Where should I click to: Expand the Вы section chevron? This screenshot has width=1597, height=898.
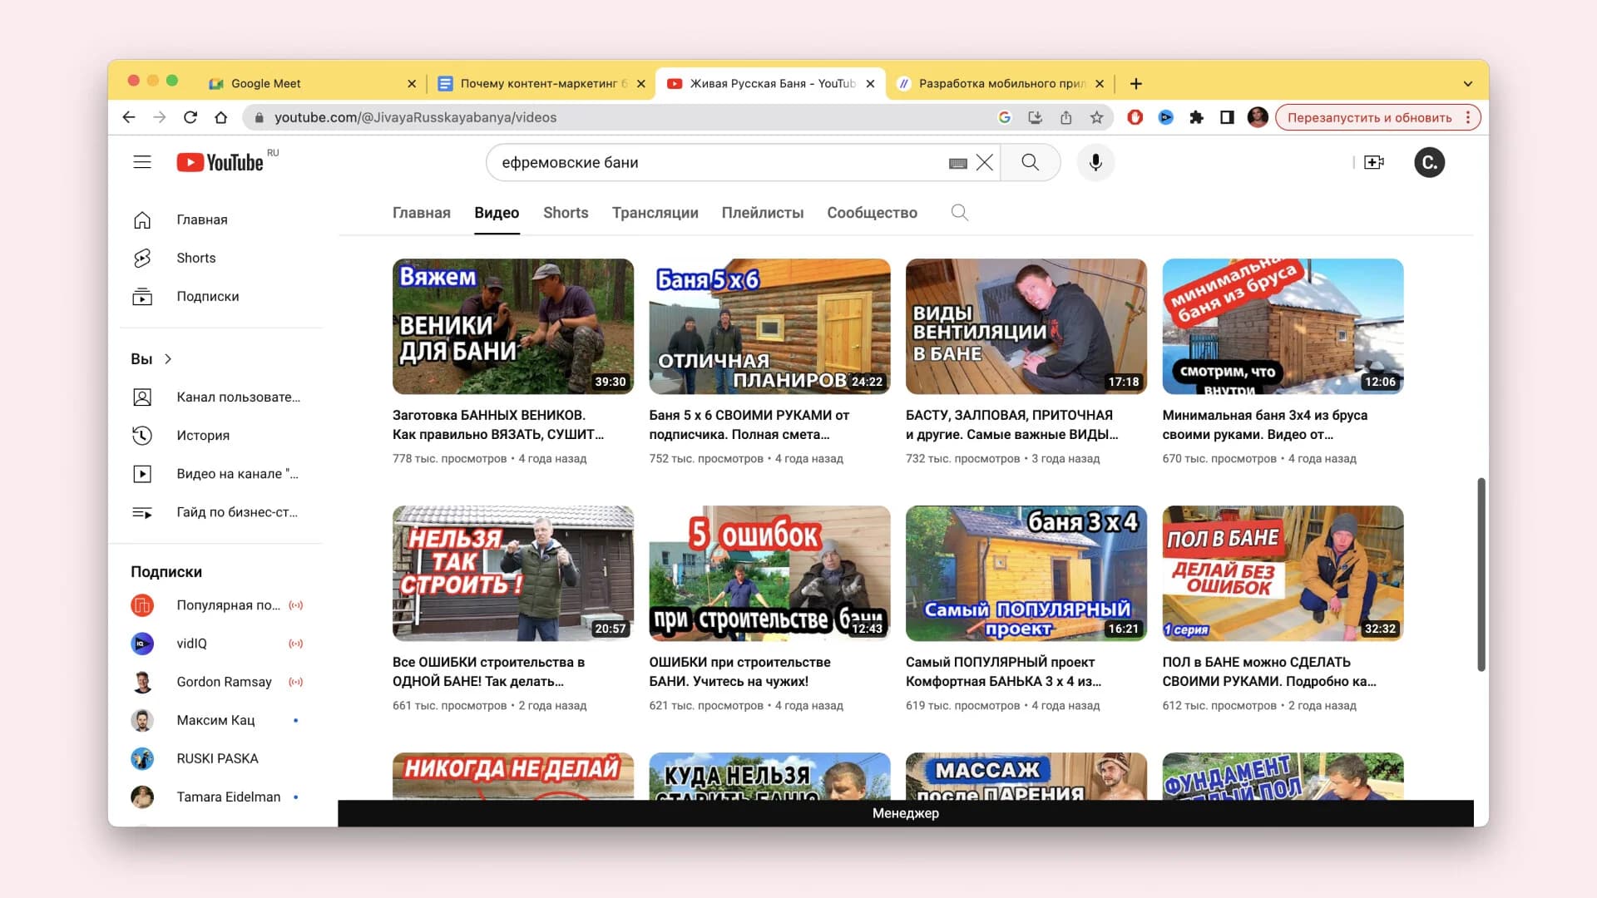[x=168, y=359]
